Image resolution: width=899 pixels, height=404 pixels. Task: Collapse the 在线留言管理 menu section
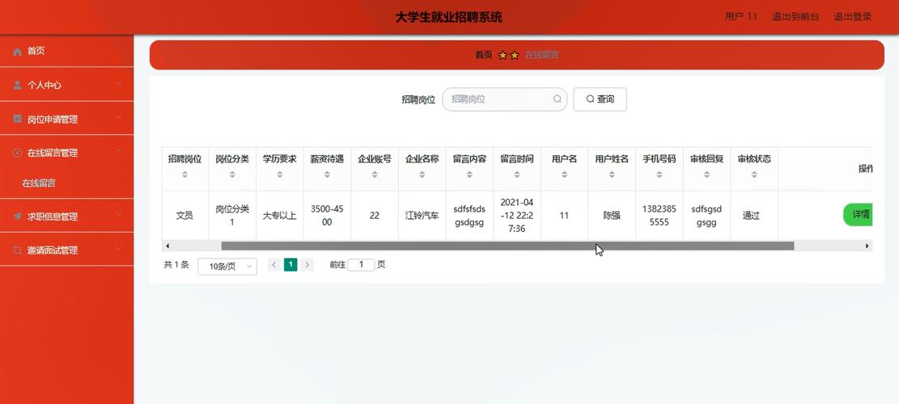[119, 151]
